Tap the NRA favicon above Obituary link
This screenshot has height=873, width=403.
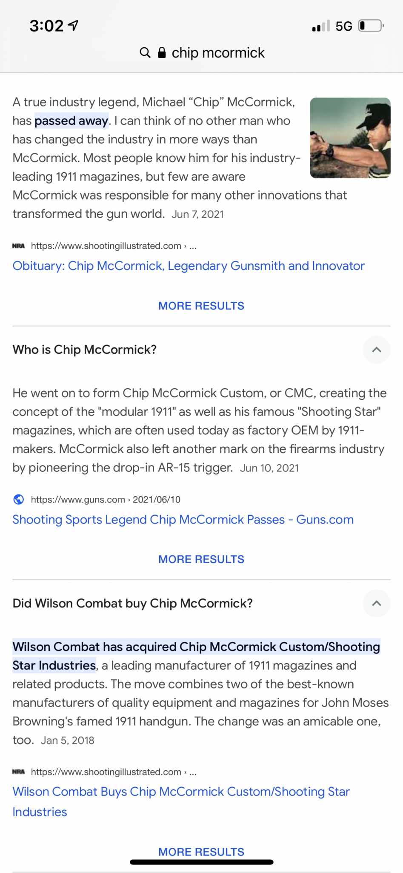click(18, 246)
